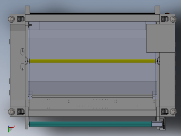This screenshot has height=136, width=181.
Task: Select the teal roller below the frame
Action: [90, 124]
